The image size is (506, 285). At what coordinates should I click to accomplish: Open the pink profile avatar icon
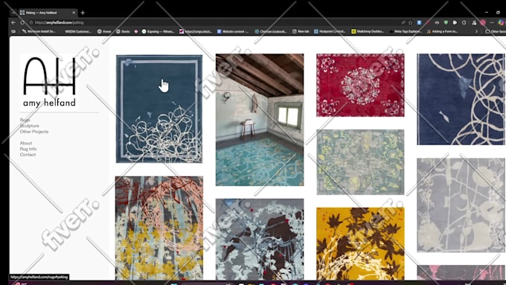pos(483,22)
